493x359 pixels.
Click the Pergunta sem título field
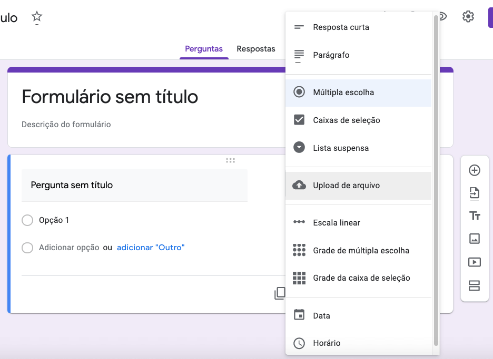[x=134, y=185]
